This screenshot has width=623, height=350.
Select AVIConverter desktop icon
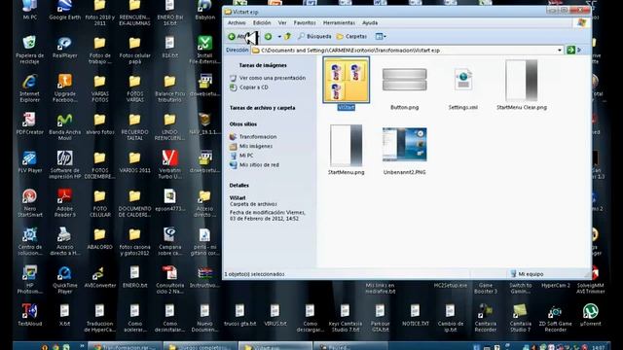99,276
